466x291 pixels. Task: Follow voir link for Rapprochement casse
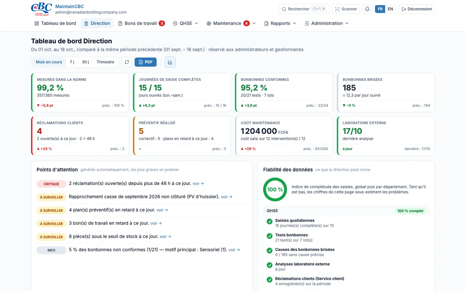coord(226,197)
